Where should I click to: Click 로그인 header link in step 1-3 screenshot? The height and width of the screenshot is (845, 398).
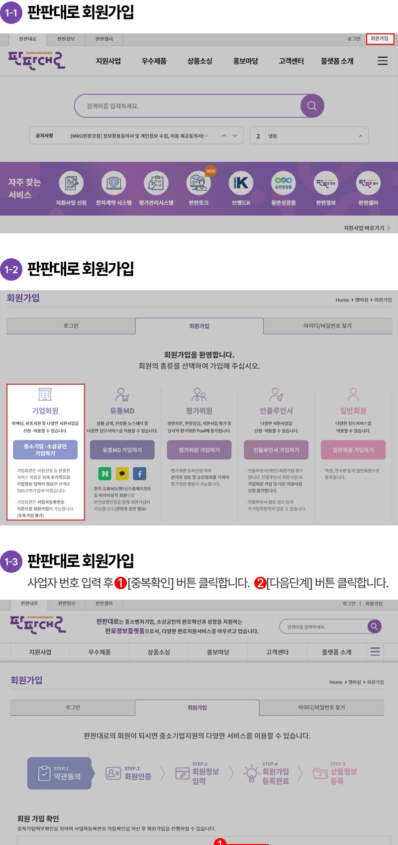click(x=349, y=604)
